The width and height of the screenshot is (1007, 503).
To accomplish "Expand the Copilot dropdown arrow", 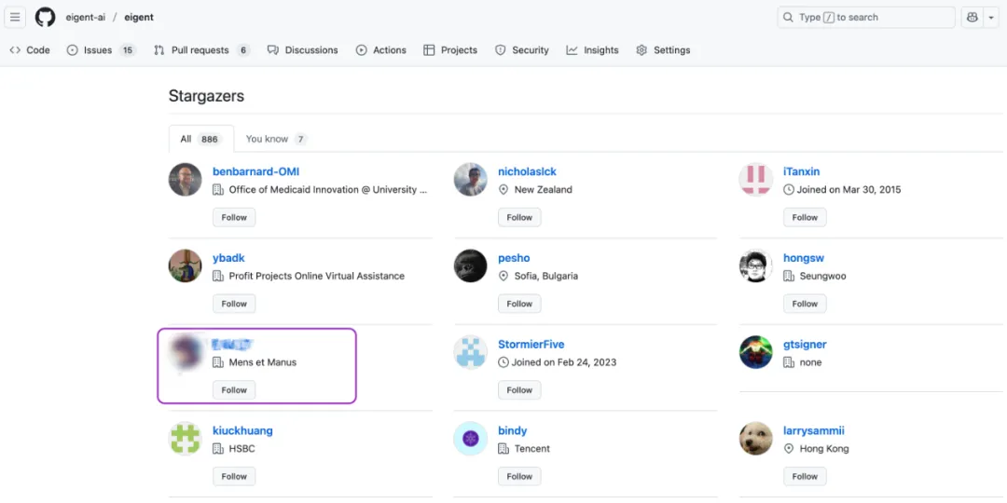I will point(991,18).
